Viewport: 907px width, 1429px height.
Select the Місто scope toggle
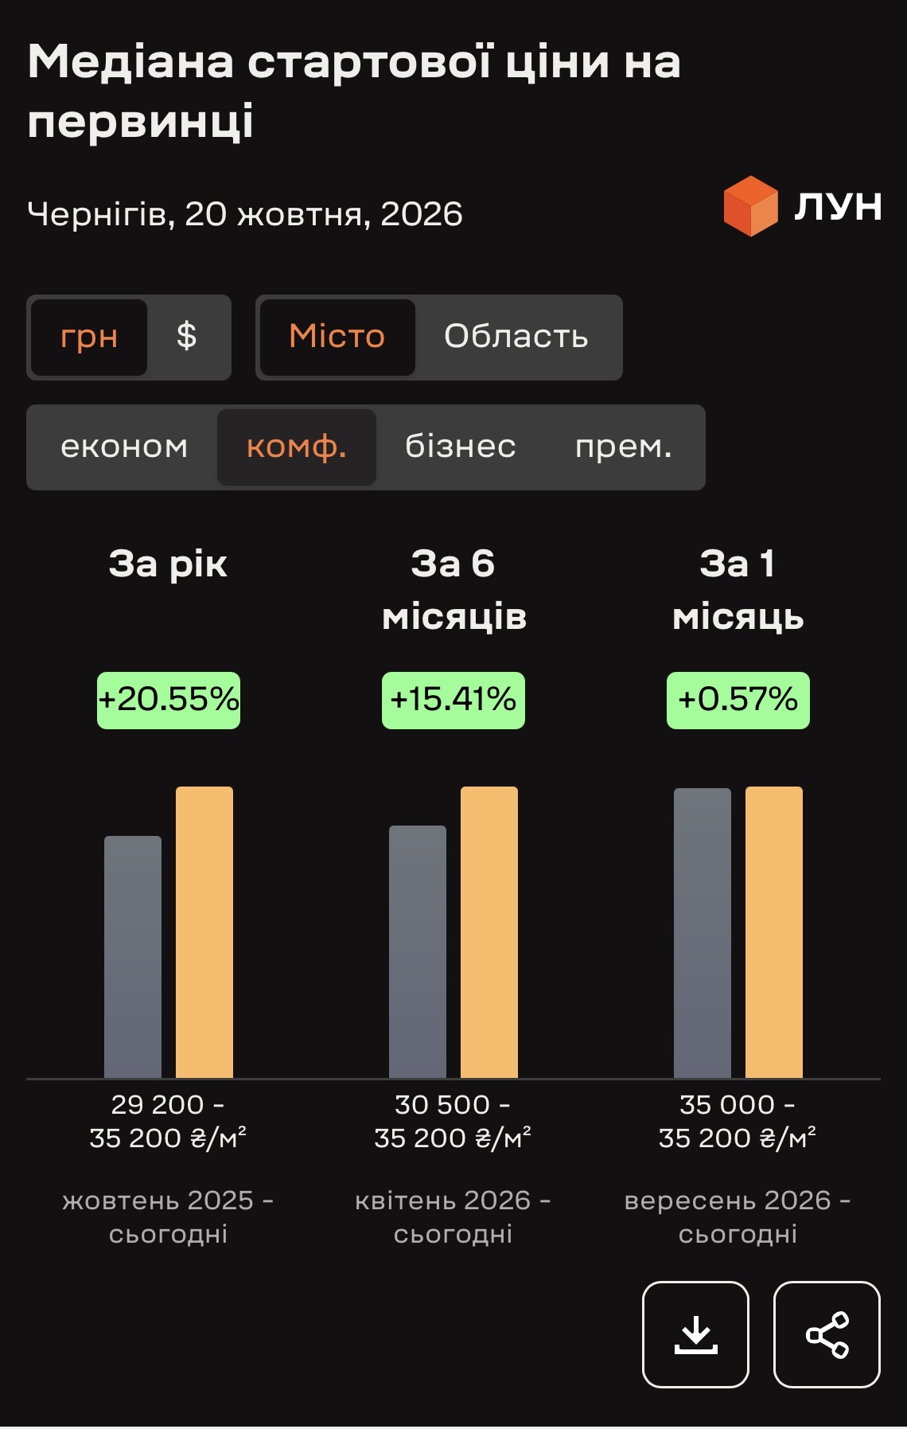pyautogui.click(x=337, y=337)
